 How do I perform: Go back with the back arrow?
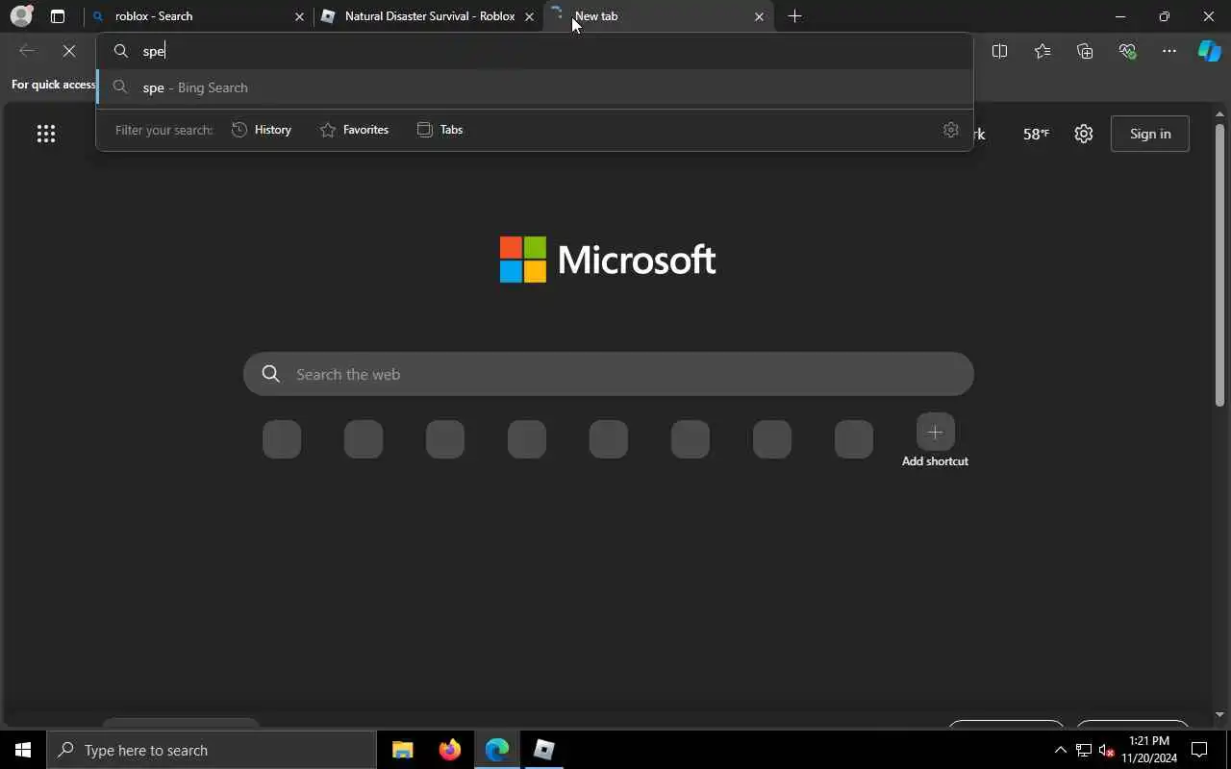(27, 51)
